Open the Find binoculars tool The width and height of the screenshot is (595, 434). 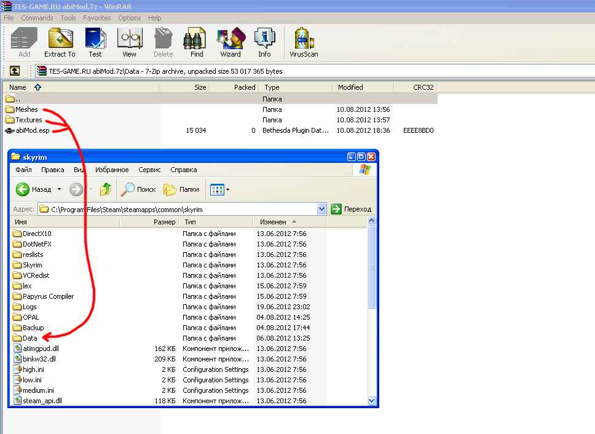197,42
